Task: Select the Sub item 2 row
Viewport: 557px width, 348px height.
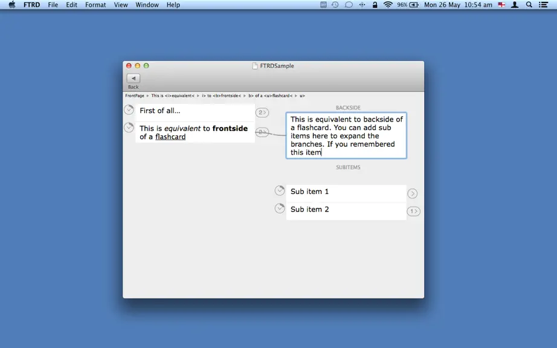Action: [x=346, y=210]
